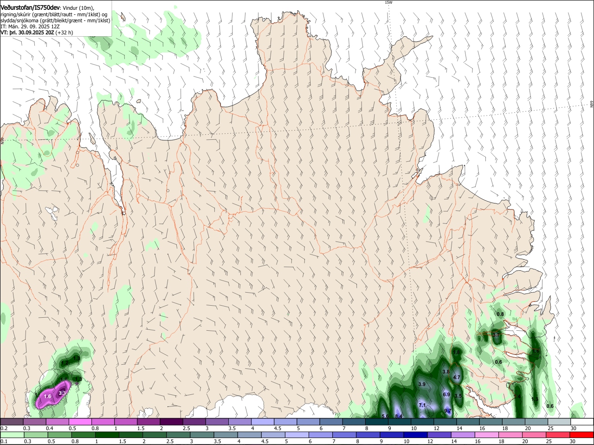Image resolution: width=594 pixels, height=445 pixels.
Task: Click the 4.7 precipitation value on map
Action: (456, 378)
